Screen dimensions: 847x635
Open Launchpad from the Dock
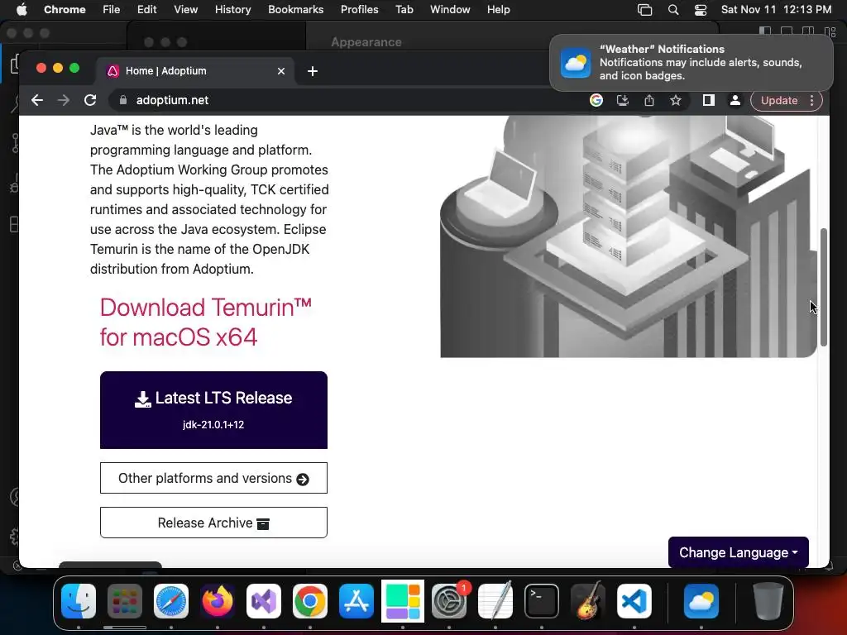coord(125,601)
